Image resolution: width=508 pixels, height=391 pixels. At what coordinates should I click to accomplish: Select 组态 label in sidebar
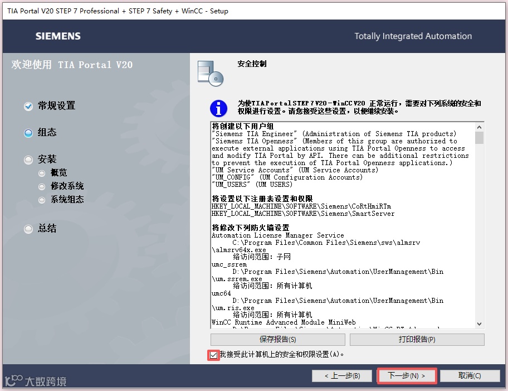[47, 132]
